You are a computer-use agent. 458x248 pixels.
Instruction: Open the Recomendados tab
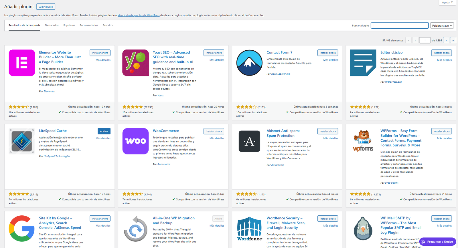[89, 25]
